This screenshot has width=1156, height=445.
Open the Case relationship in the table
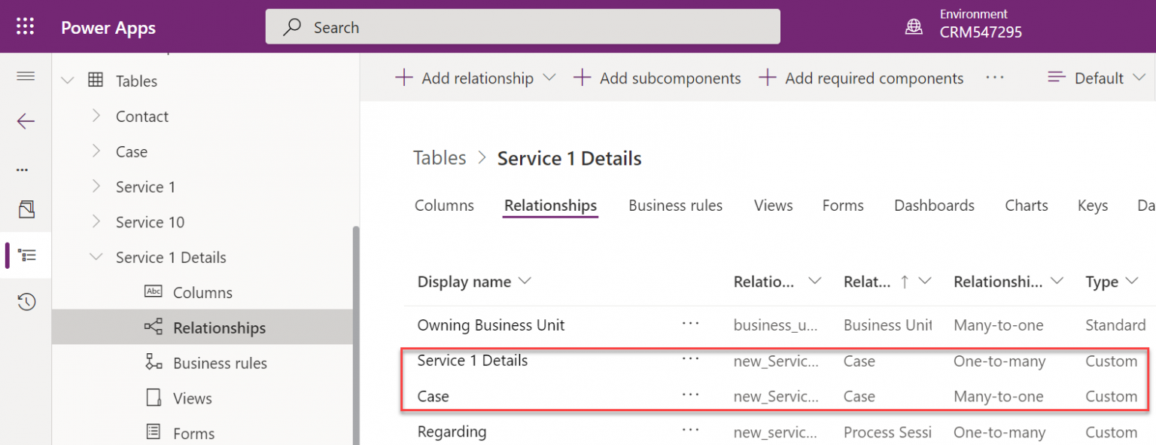click(x=433, y=396)
